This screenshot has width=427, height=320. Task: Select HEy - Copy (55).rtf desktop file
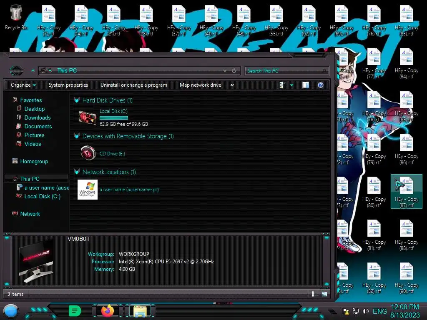[276, 21]
